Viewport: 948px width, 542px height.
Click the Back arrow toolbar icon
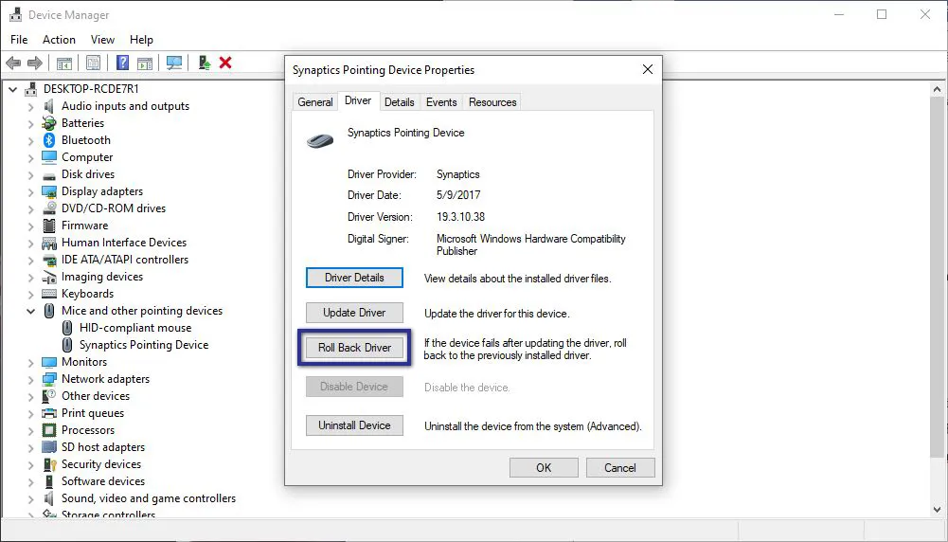coord(13,63)
